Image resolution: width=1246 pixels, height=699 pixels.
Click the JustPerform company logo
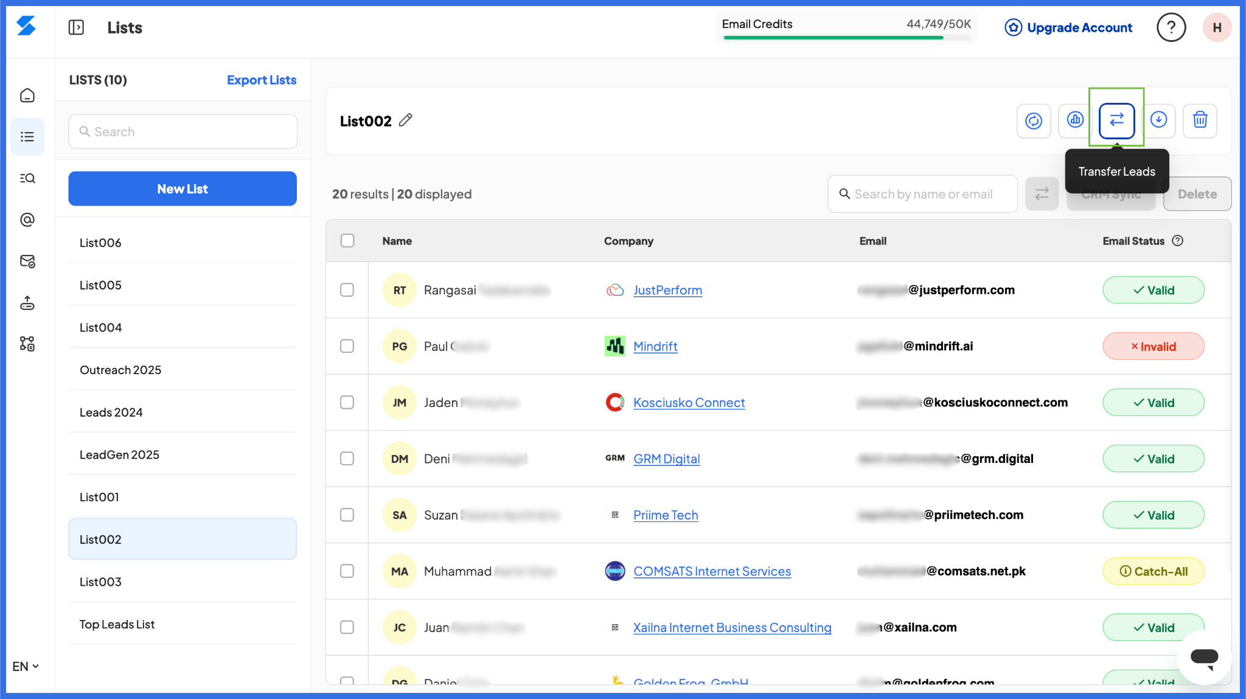[x=615, y=290]
